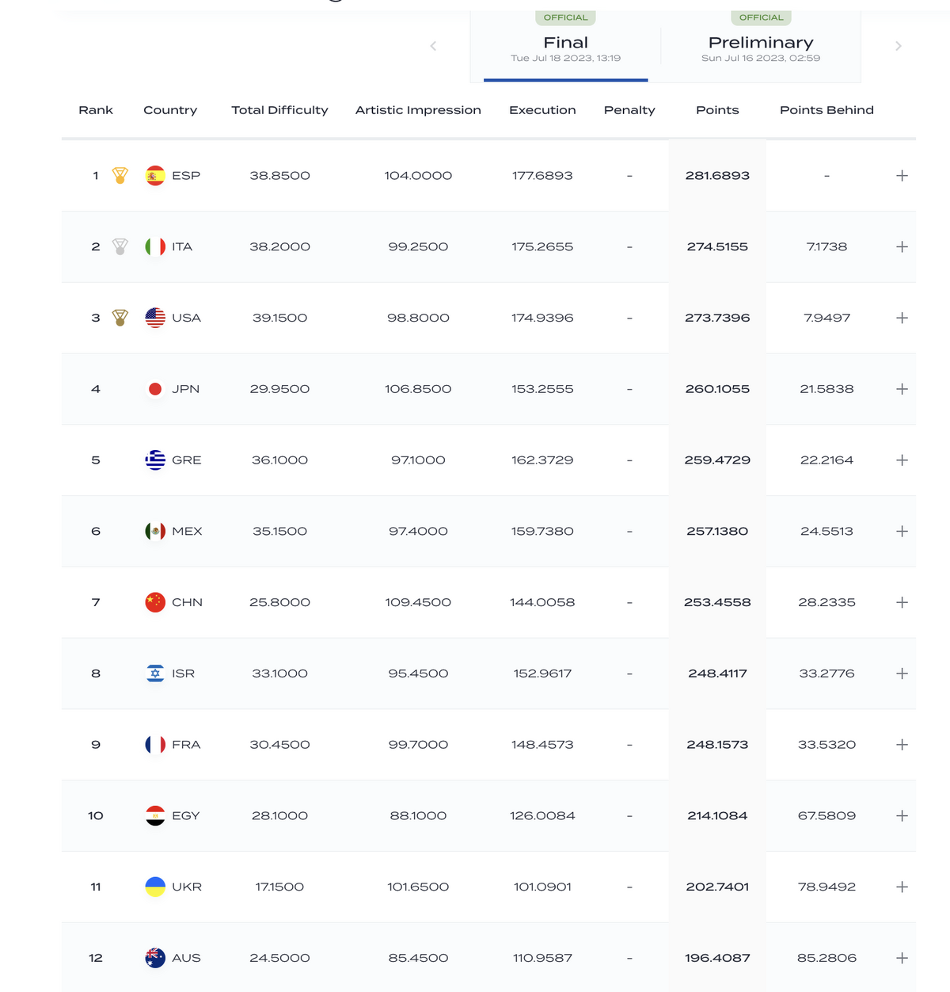Click the Greece flag icon
The height and width of the screenshot is (992, 950).
pos(155,460)
